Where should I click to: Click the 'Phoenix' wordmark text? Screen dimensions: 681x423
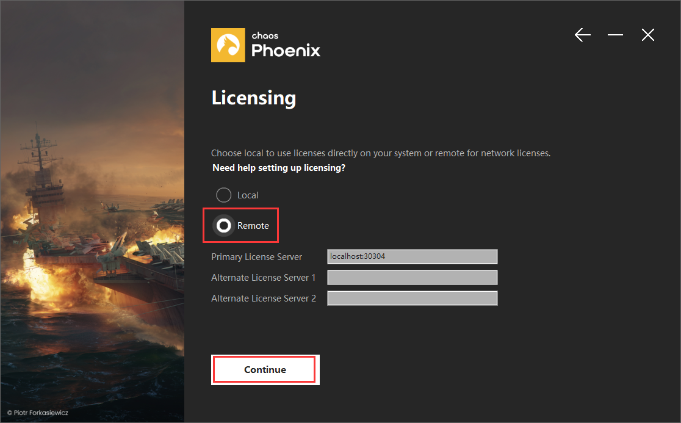tap(286, 51)
